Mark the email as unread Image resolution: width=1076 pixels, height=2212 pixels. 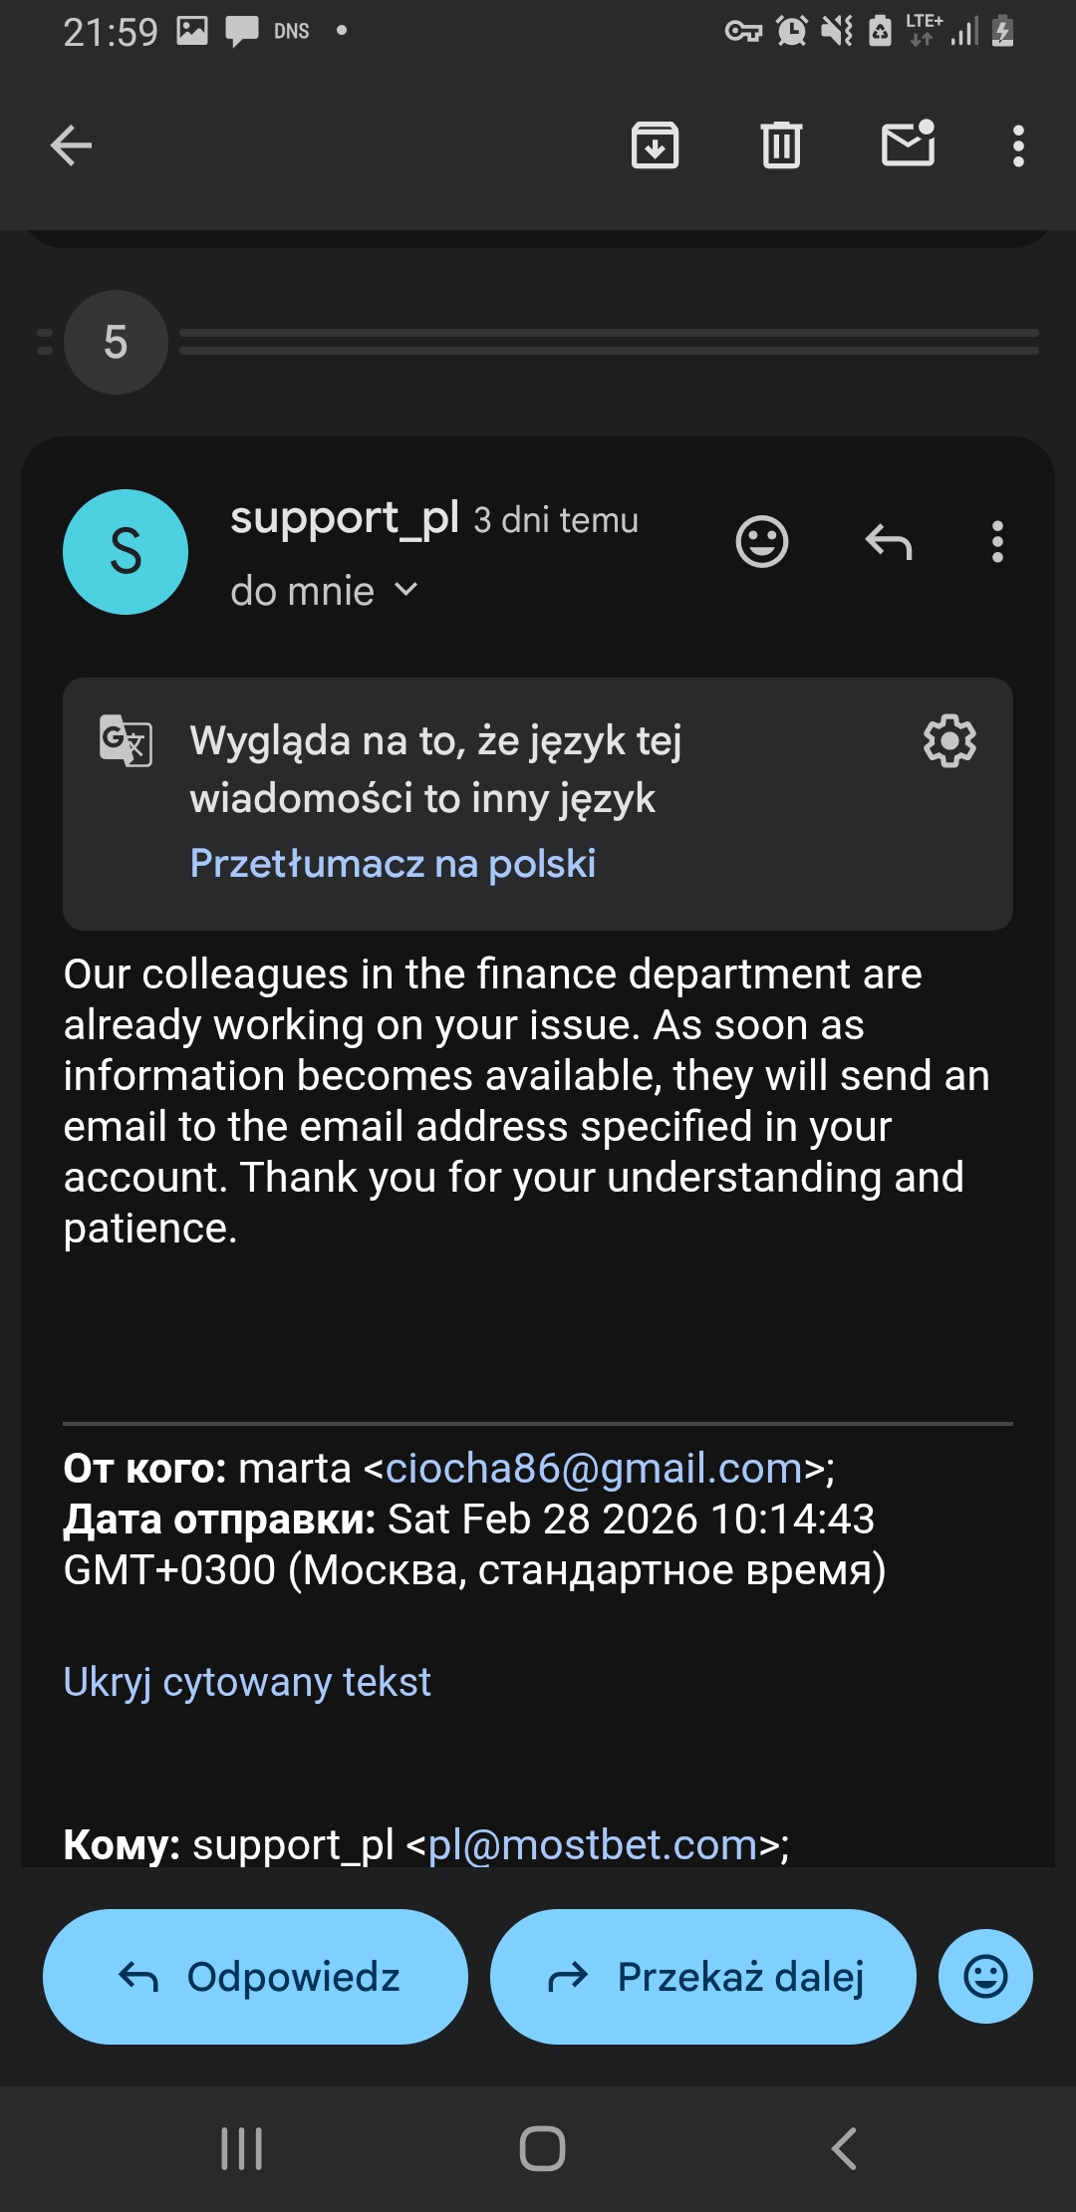(908, 145)
